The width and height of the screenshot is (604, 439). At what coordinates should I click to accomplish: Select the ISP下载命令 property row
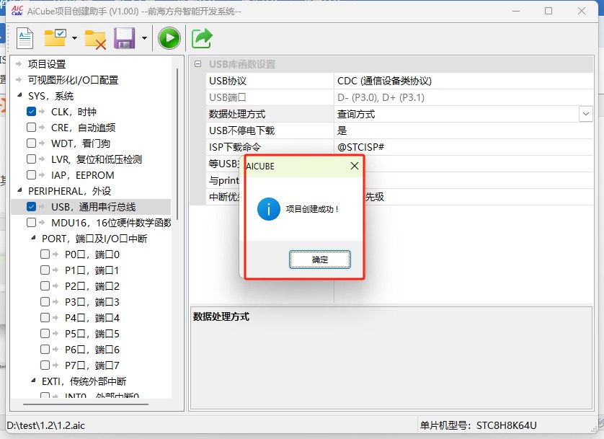click(x=399, y=147)
